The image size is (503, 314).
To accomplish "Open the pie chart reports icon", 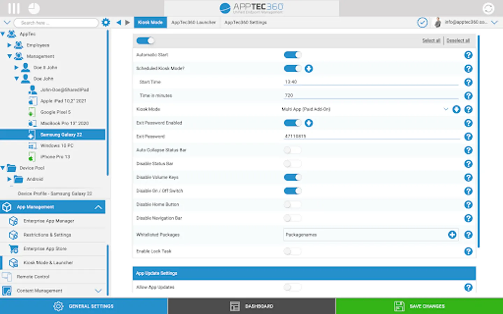I will (34, 8).
